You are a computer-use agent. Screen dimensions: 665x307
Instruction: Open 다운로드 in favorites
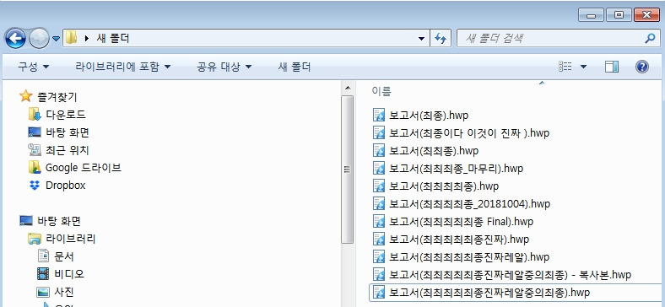[x=65, y=115]
